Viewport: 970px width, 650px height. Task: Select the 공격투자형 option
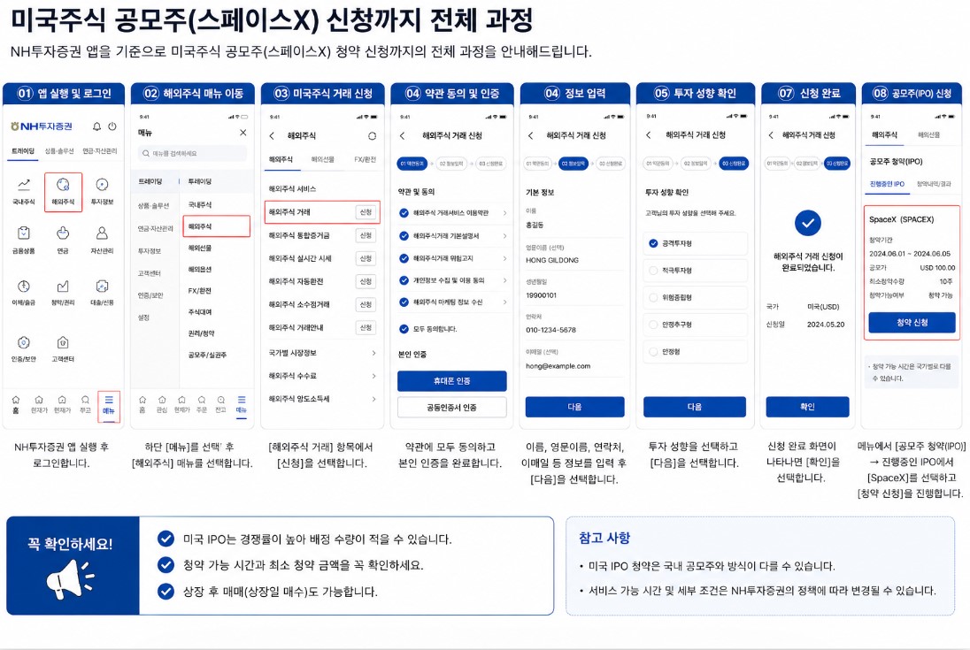pos(696,243)
